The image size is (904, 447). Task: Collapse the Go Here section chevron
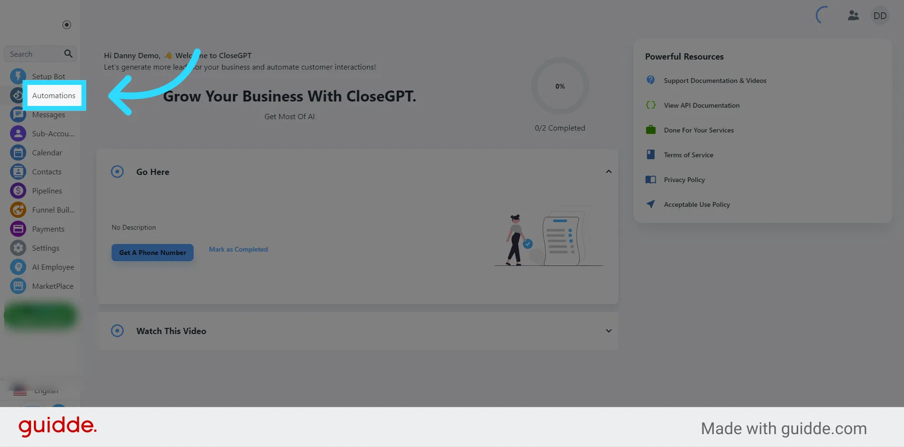click(x=608, y=172)
